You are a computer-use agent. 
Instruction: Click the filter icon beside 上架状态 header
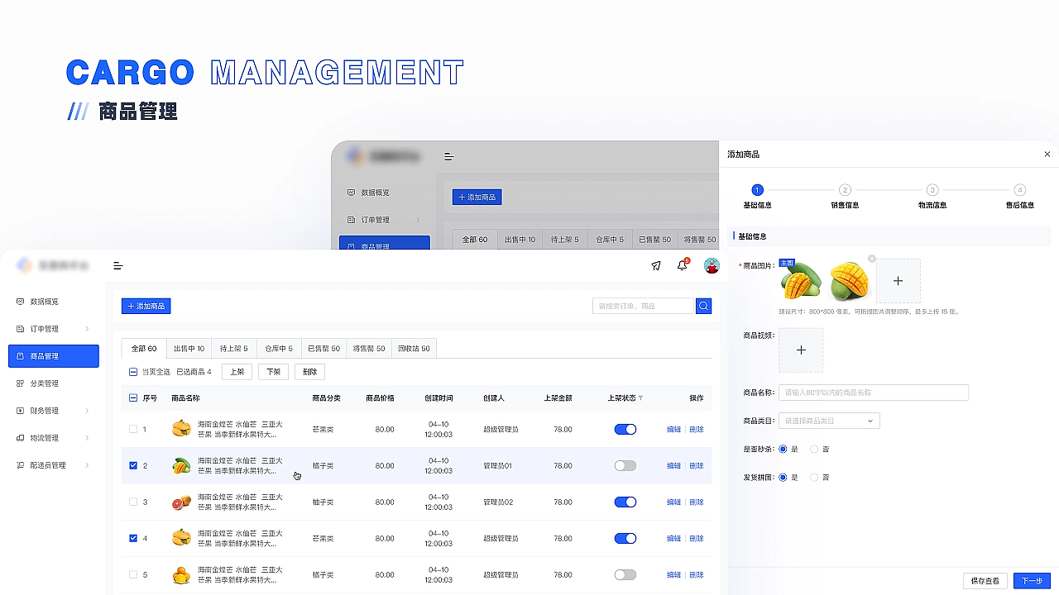pyautogui.click(x=640, y=398)
